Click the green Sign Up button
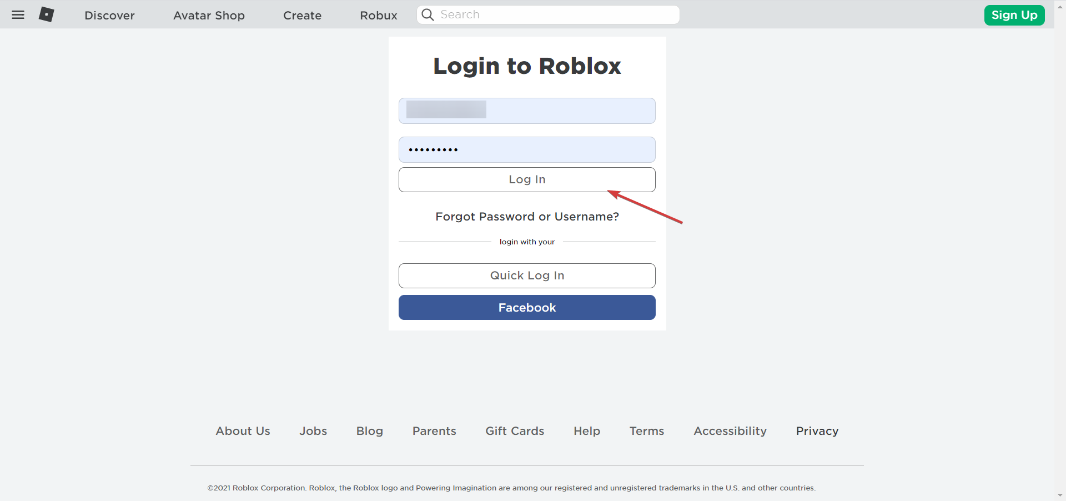The width and height of the screenshot is (1066, 501). (x=1014, y=15)
